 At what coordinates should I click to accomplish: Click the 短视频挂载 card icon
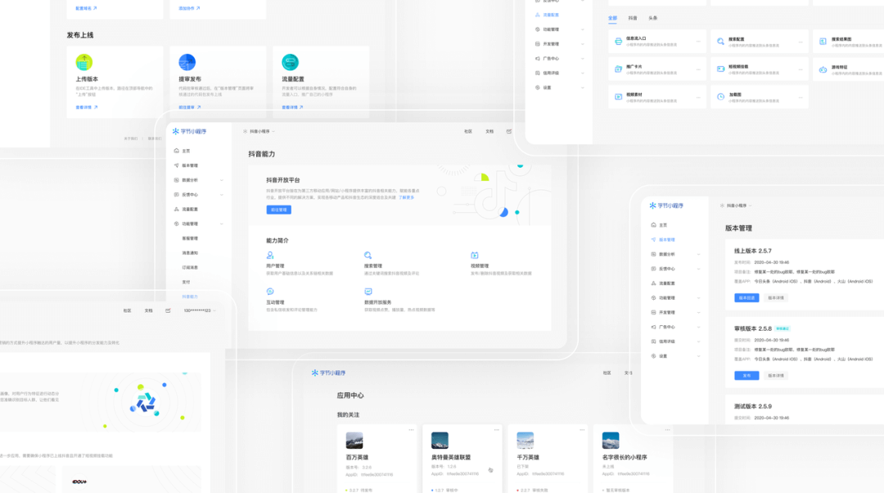[720, 69]
